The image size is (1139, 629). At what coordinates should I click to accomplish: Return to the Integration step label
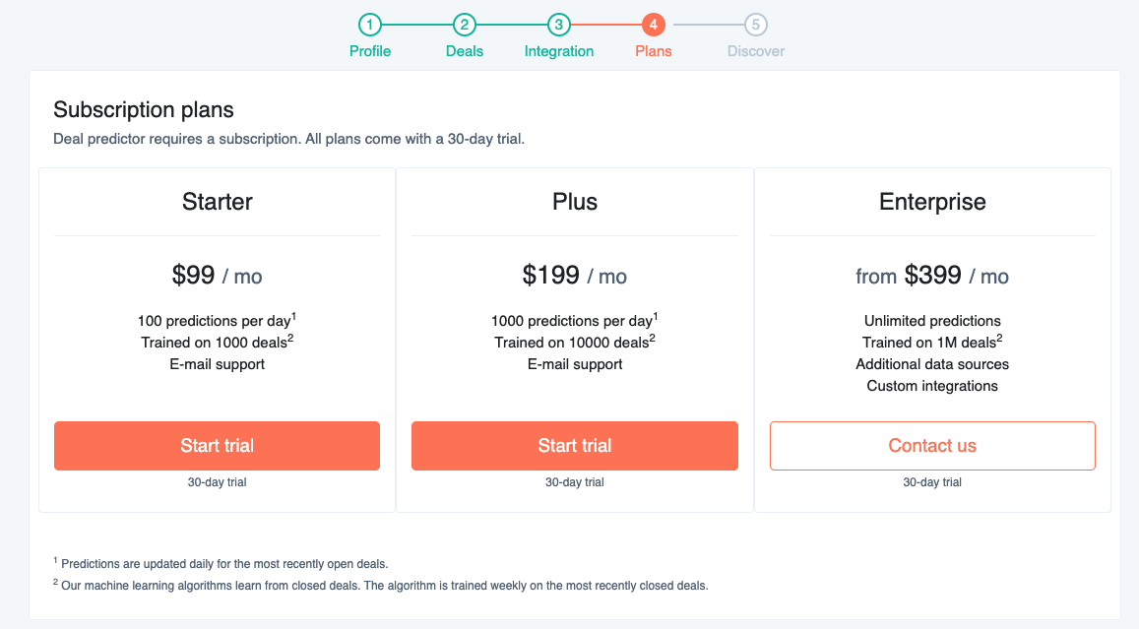(559, 51)
